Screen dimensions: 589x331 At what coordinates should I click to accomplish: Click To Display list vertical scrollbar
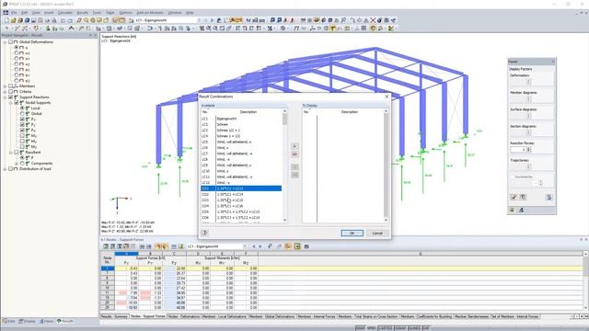click(386, 165)
